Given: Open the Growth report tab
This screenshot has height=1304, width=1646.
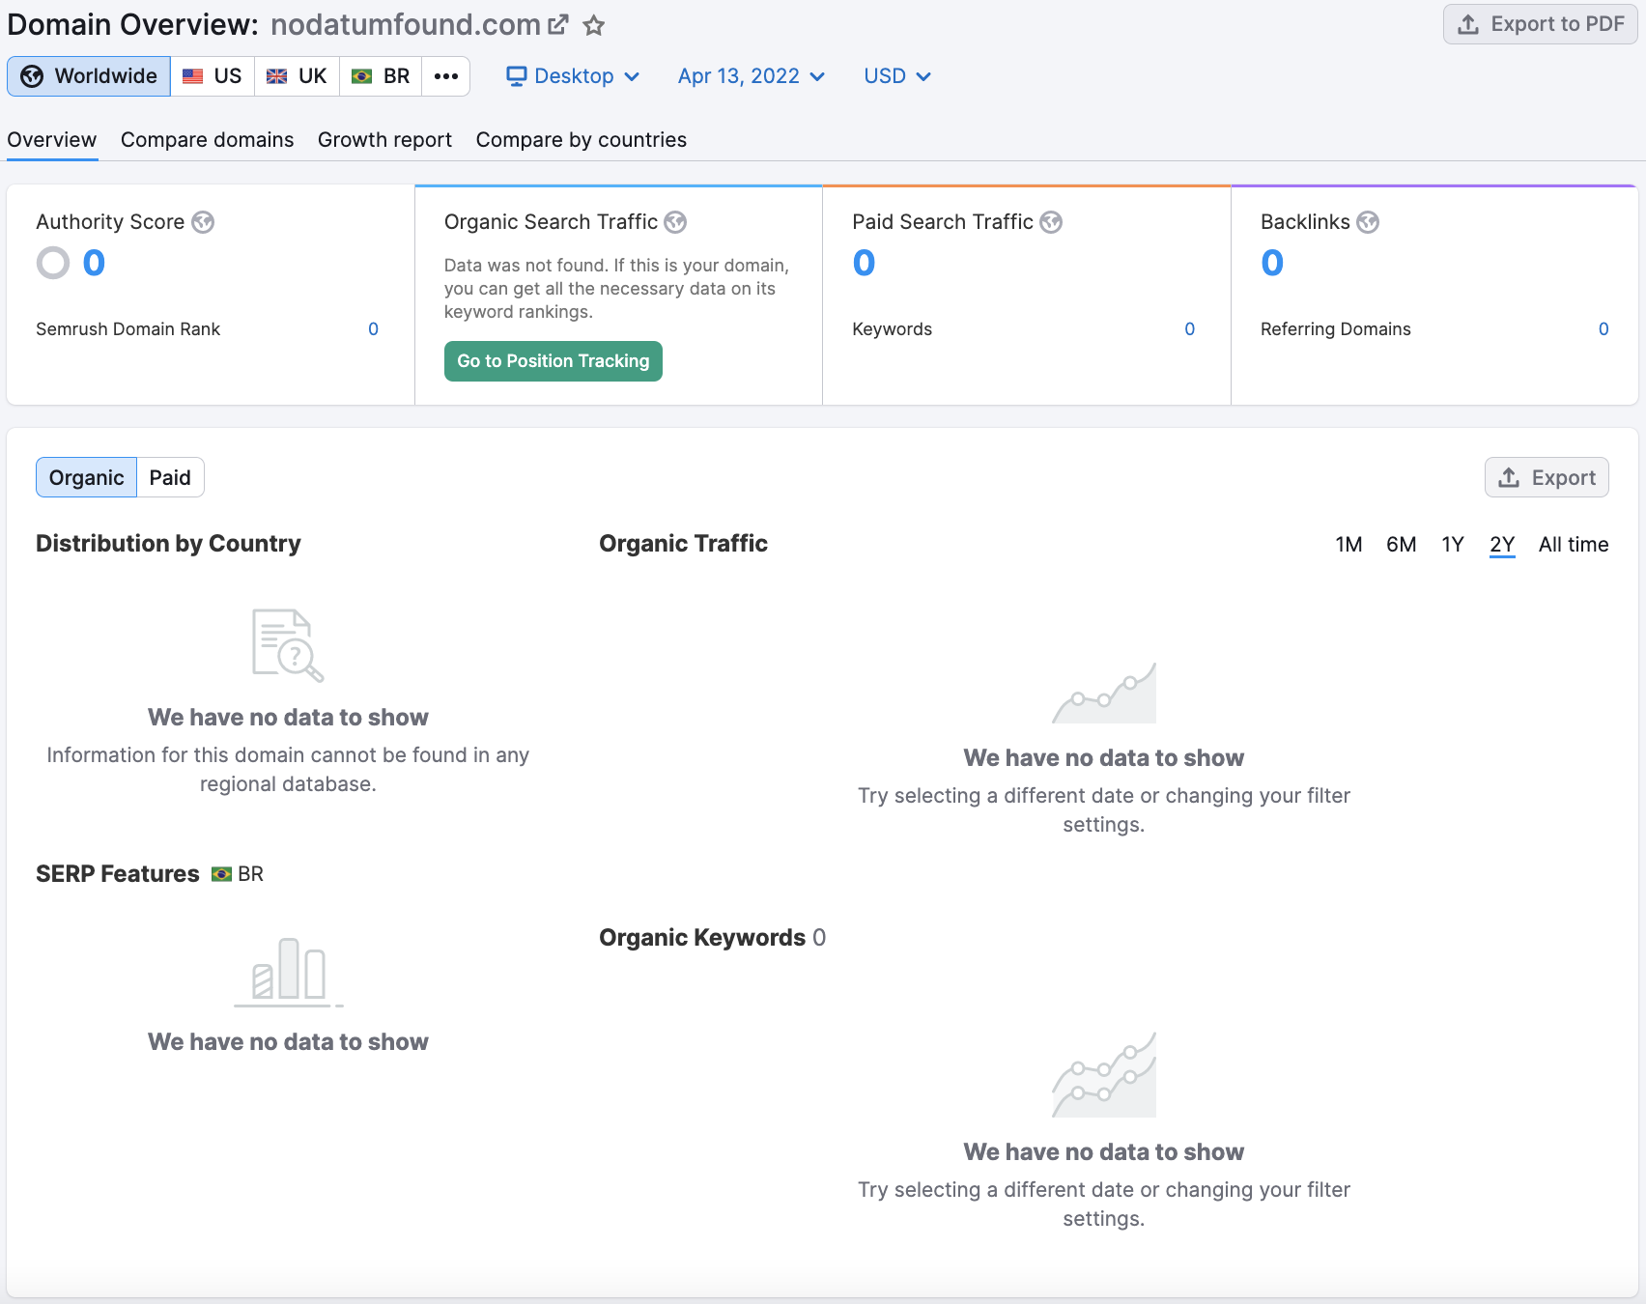Looking at the screenshot, I should point(384,140).
